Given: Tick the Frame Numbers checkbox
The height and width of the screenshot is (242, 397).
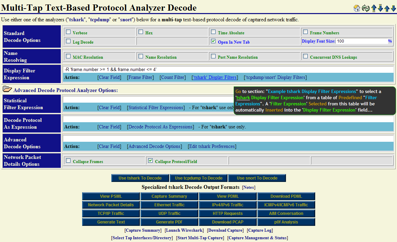Looking at the screenshot, I should (305, 32).
